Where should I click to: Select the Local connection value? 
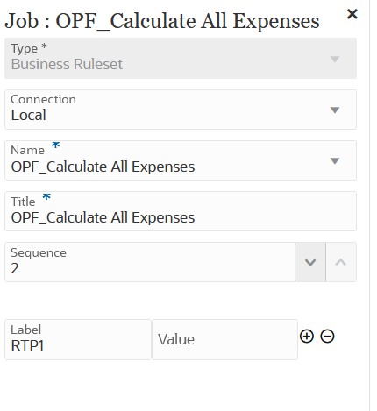[x=29, y=115]
